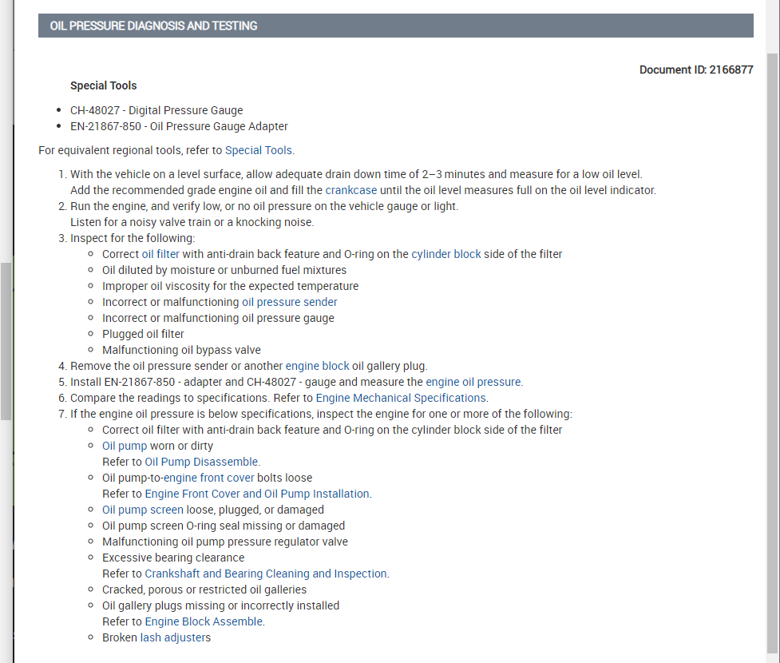Open Engine Front Cover and Oil Pump Installation
Viewport: 780px width, 663px height.
click(x=256, y=494)
